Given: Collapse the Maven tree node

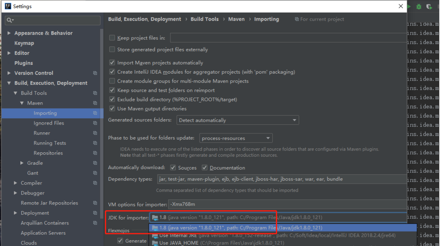Looking at the screenshot, I should [x=22, y=103].
